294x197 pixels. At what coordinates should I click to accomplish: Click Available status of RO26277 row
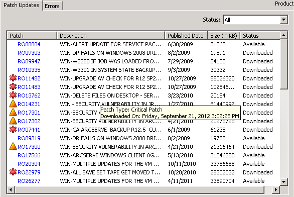coord(254,181)
